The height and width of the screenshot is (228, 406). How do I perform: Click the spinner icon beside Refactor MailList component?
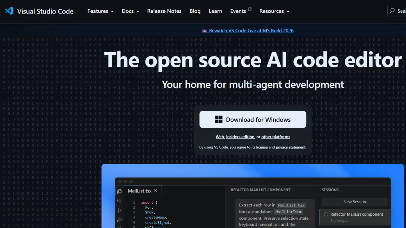coord(326,214)
